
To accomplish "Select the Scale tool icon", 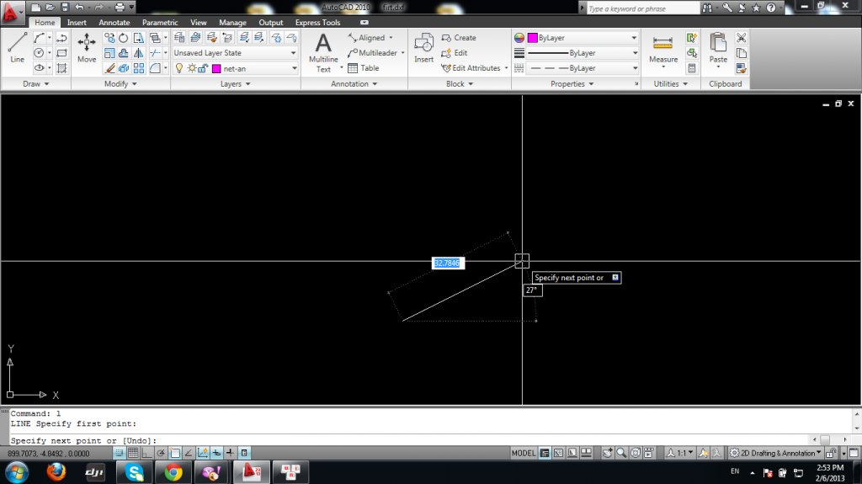I will pos(109,53).
